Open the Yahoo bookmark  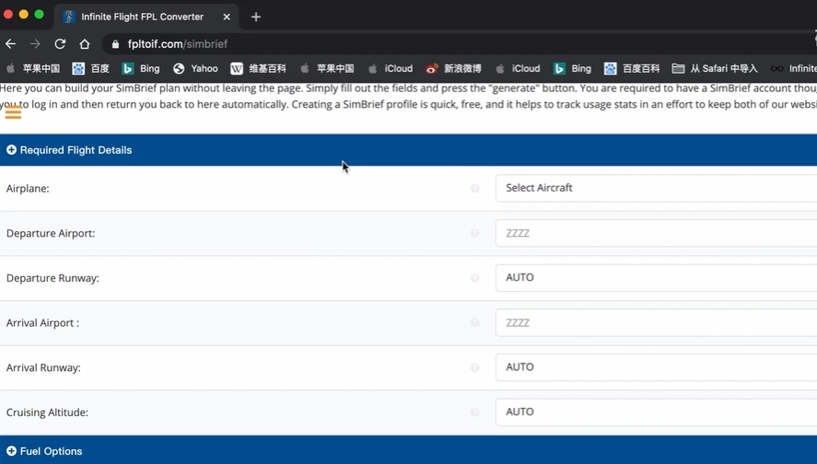pos(195,69)
